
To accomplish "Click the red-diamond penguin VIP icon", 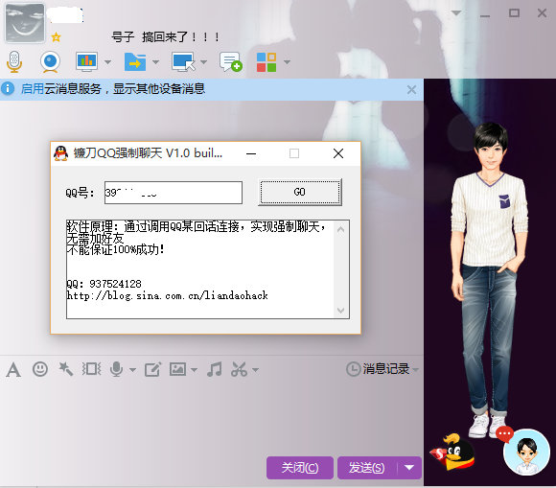I will [452, 452].
